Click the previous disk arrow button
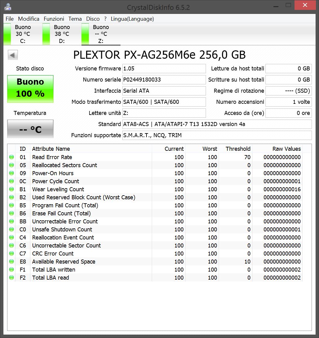 pos(13,55)
